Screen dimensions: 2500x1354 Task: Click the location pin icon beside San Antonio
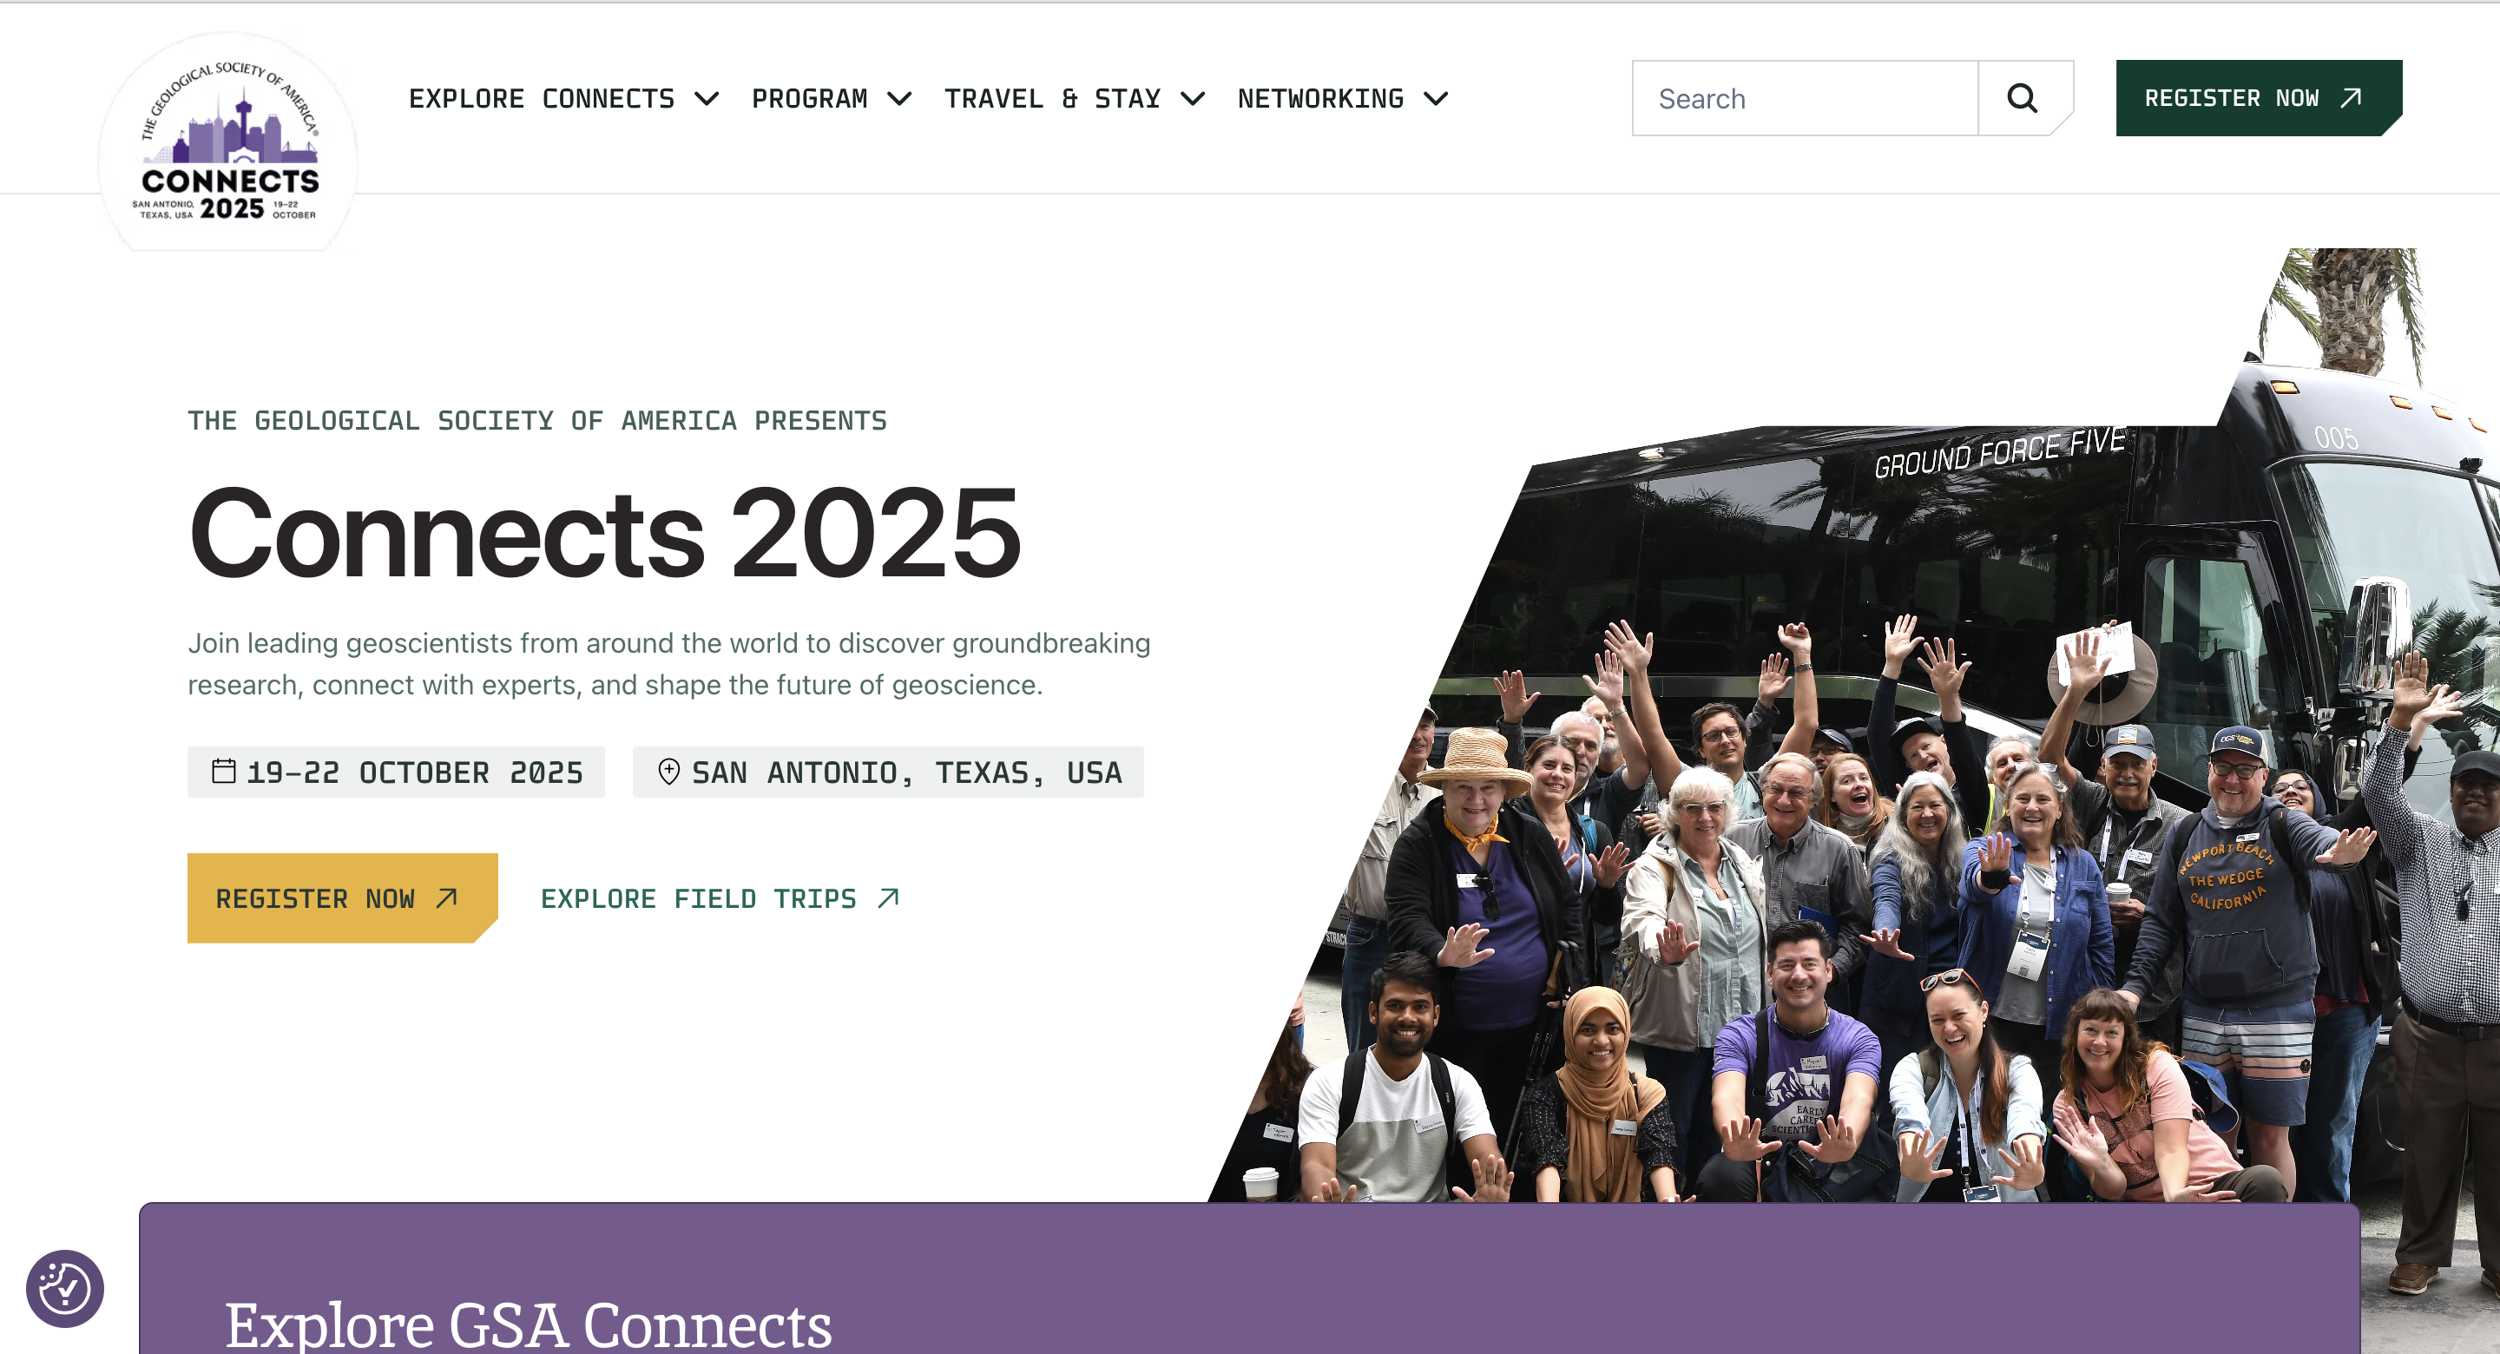(668, 772)
